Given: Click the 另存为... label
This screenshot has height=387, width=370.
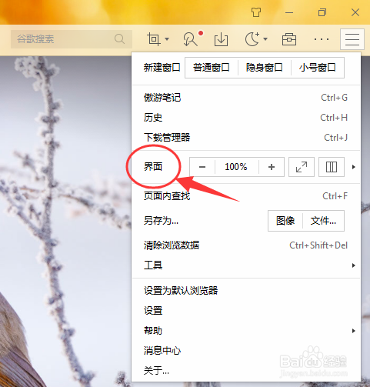Looking at the screenshot, I should pyautogui.click(x=161, y=221).
